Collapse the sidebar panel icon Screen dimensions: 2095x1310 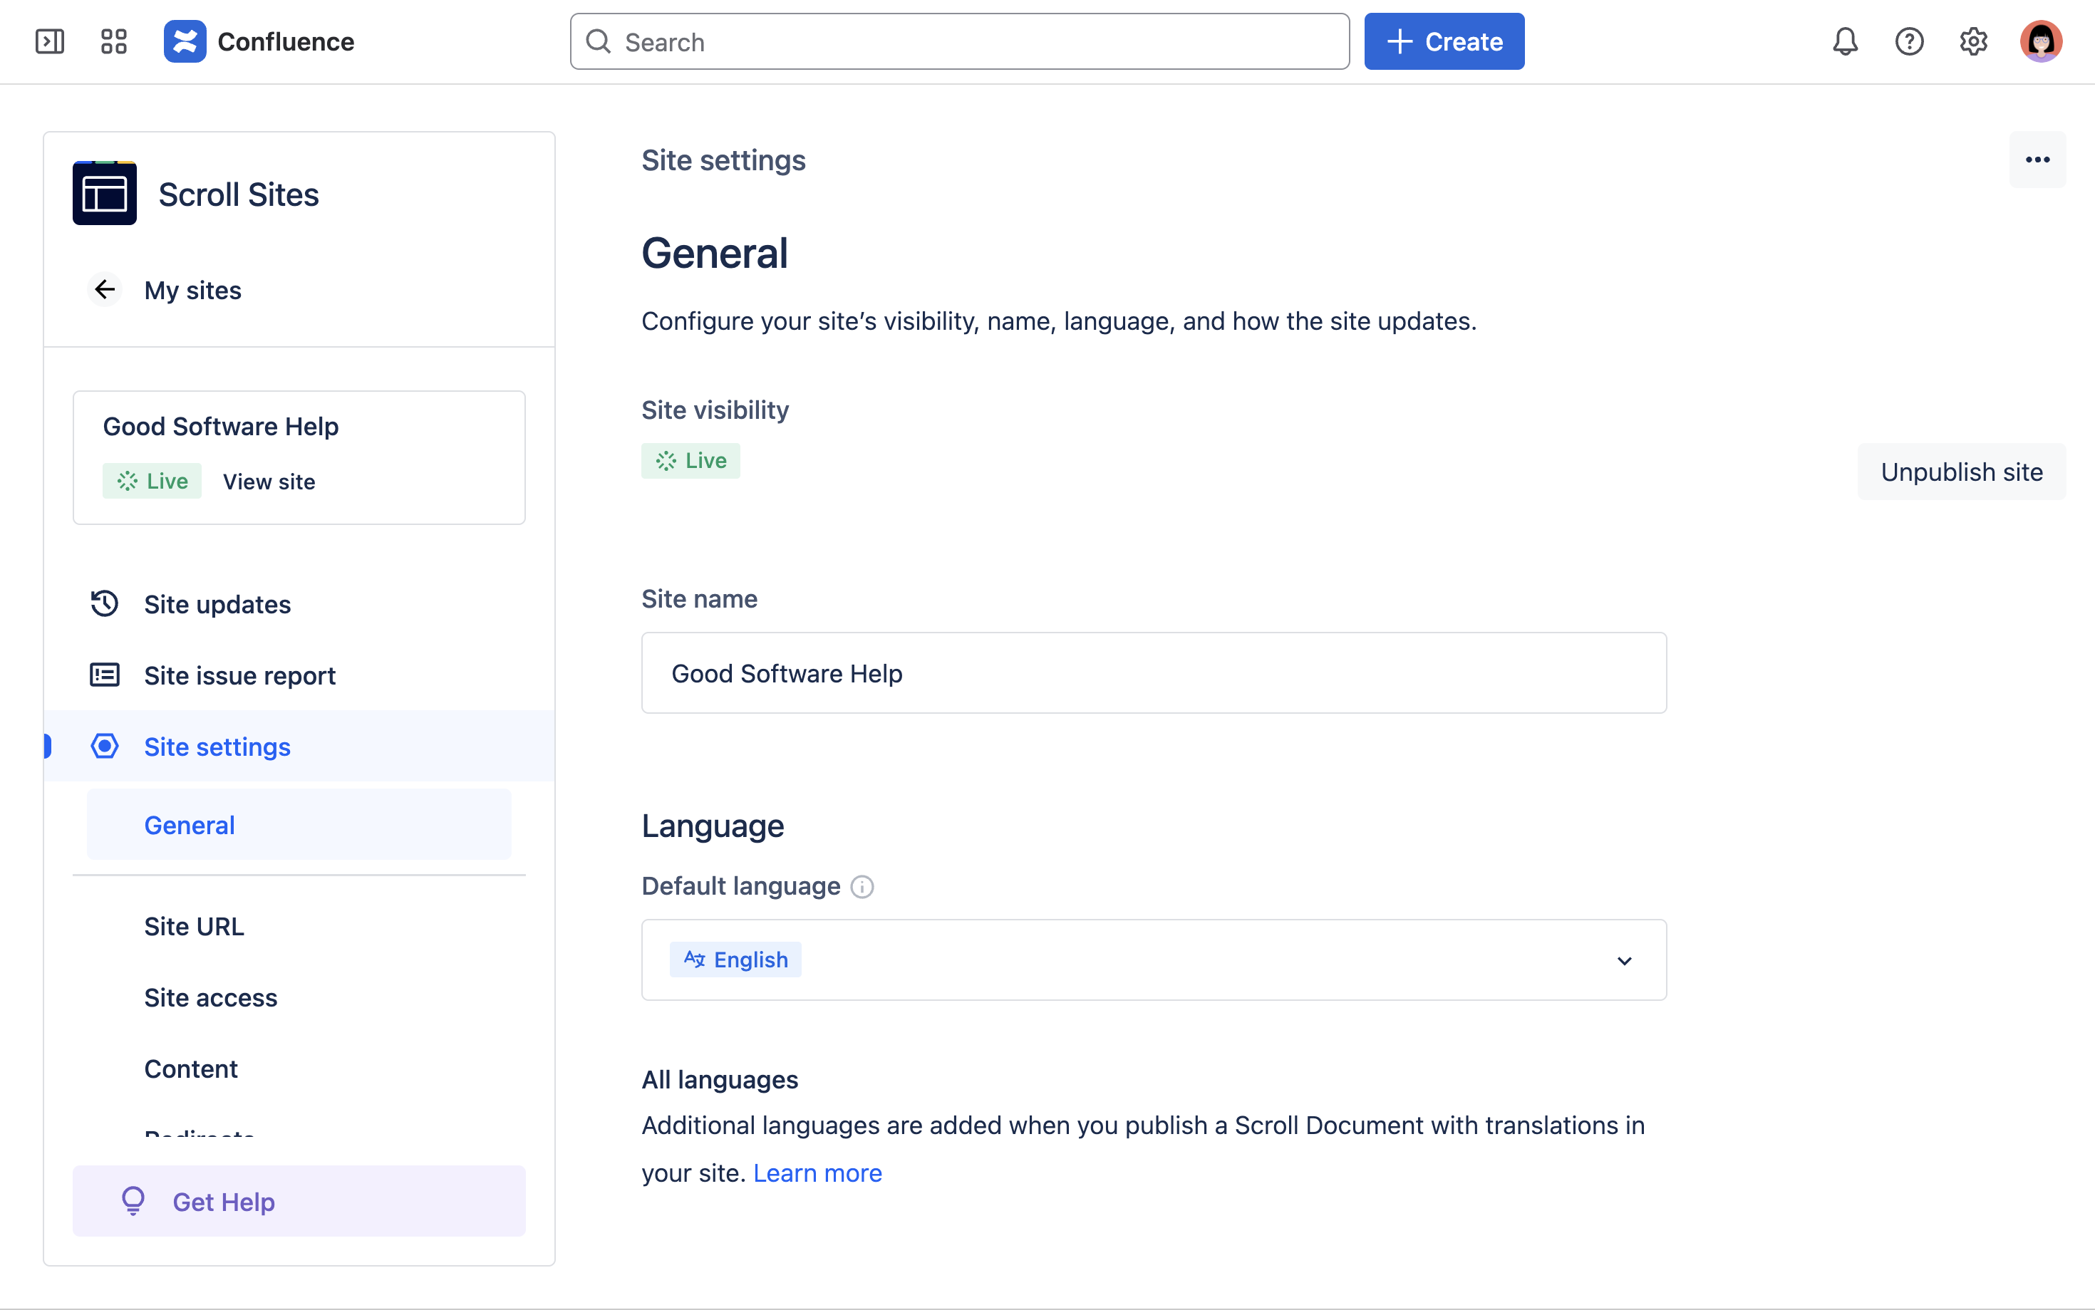pos(49,41)
